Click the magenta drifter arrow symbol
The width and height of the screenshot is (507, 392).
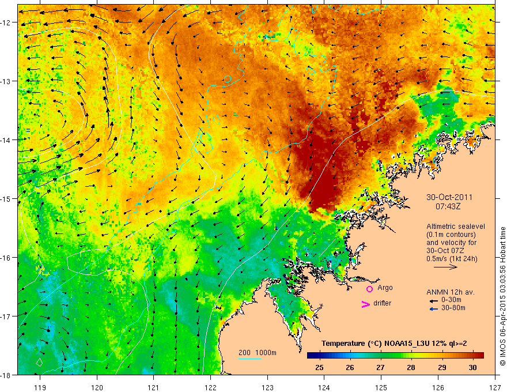point(365,304)
